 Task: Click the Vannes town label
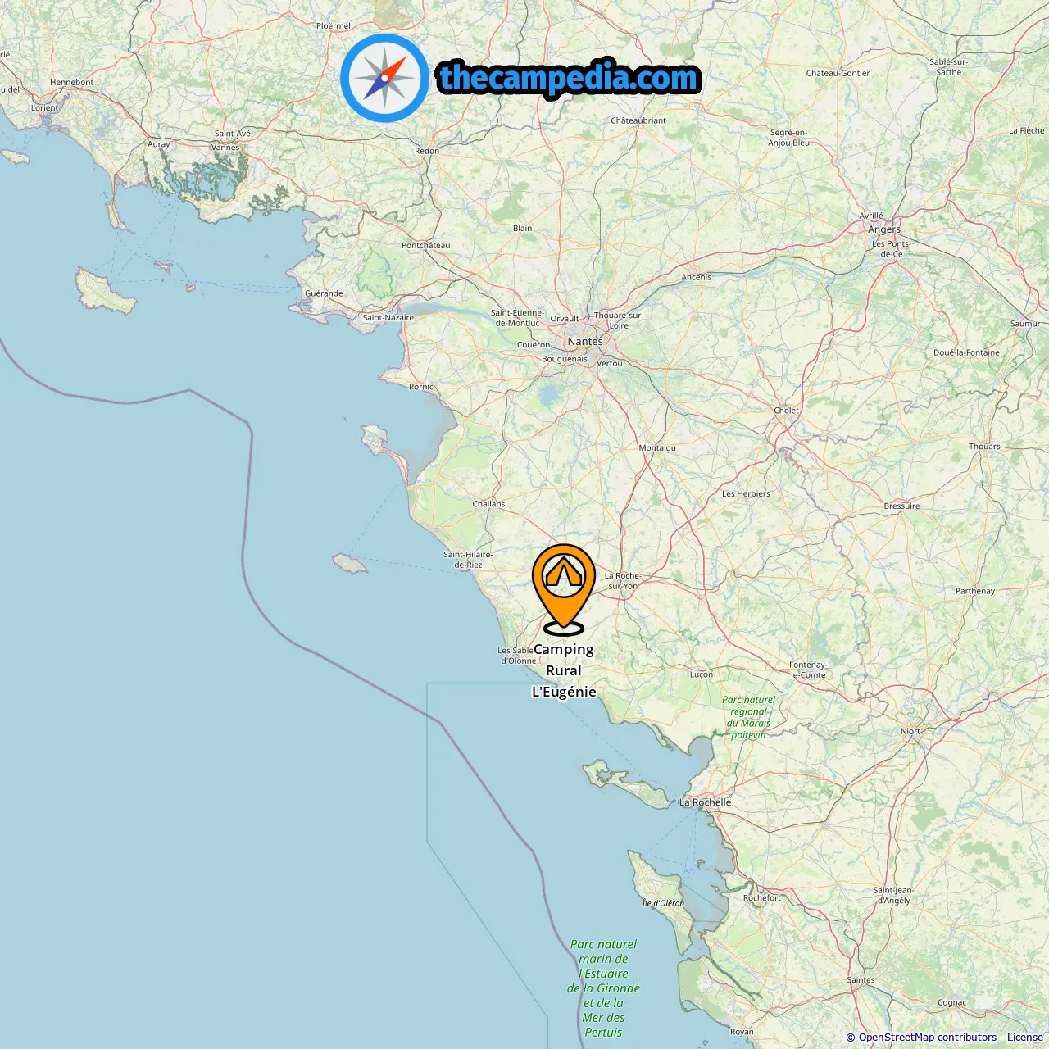tap(225, 148)
